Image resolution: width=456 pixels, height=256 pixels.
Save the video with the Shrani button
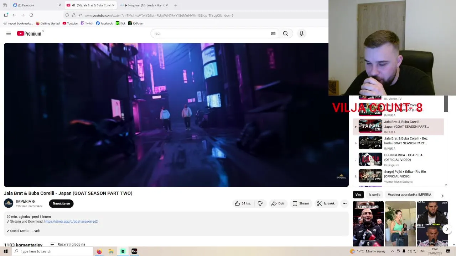click(x=301, y=203)
